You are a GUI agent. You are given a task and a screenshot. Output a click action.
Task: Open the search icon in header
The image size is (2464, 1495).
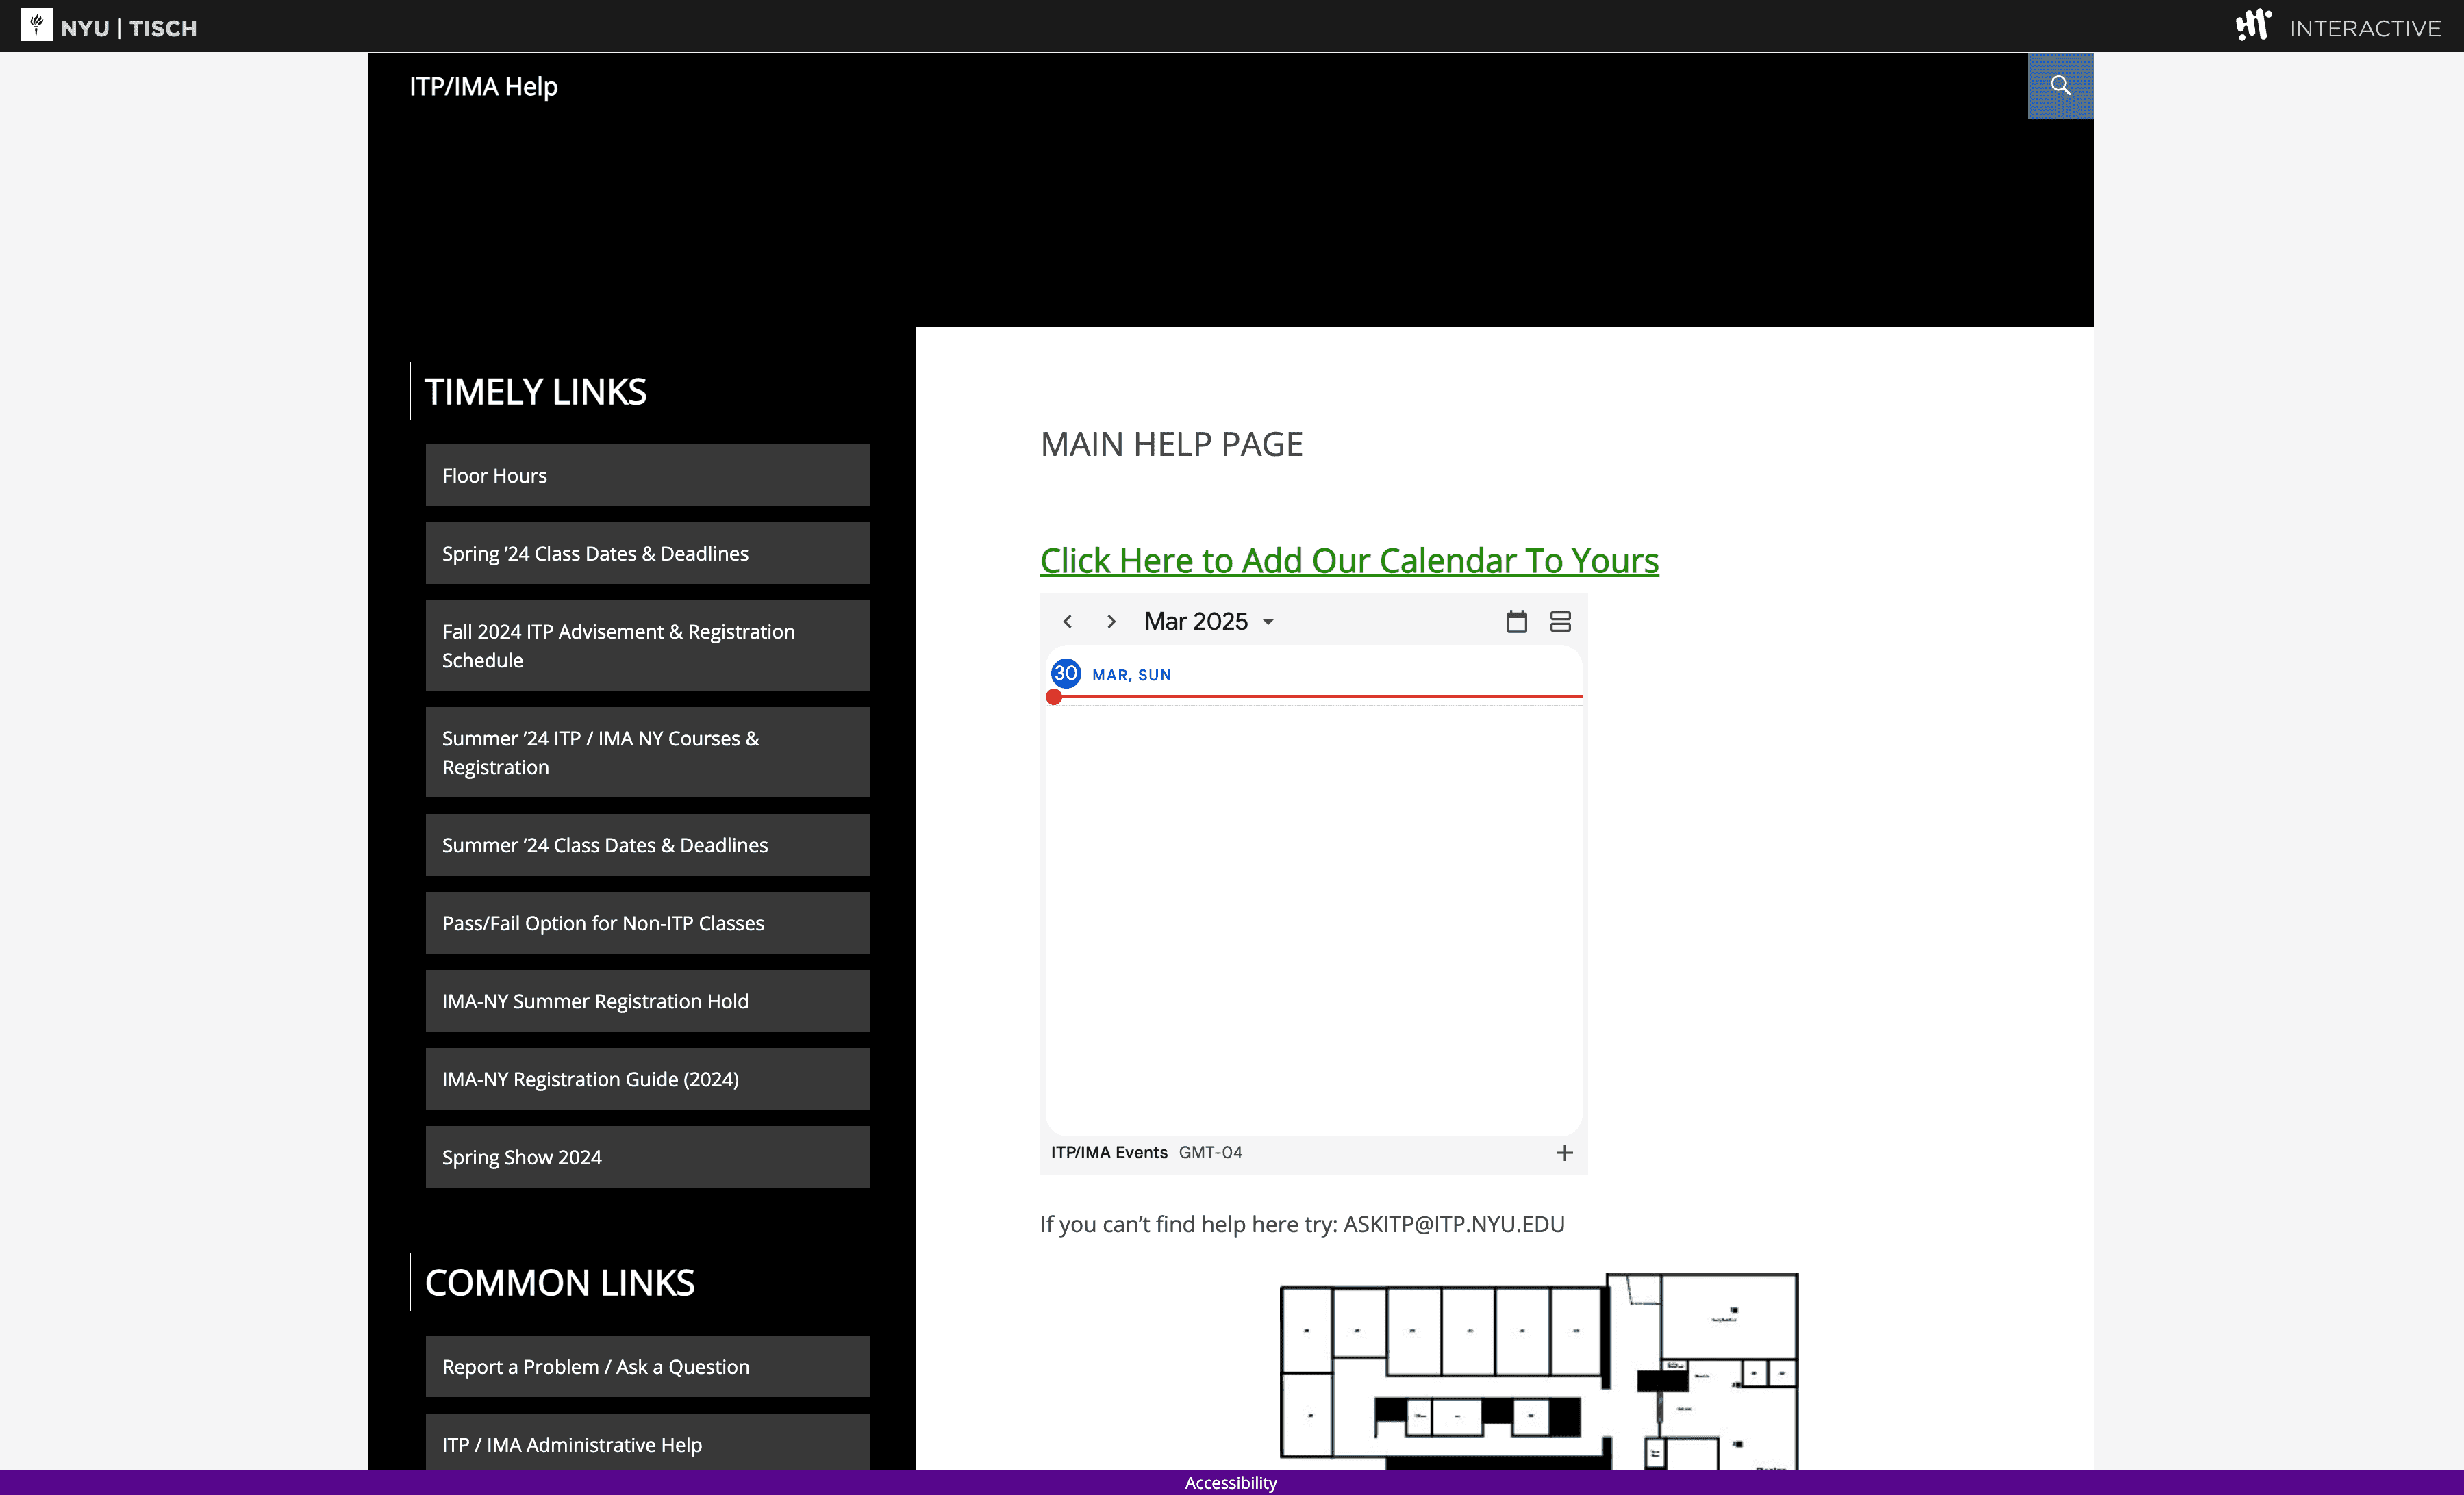tap(2060, 86)
